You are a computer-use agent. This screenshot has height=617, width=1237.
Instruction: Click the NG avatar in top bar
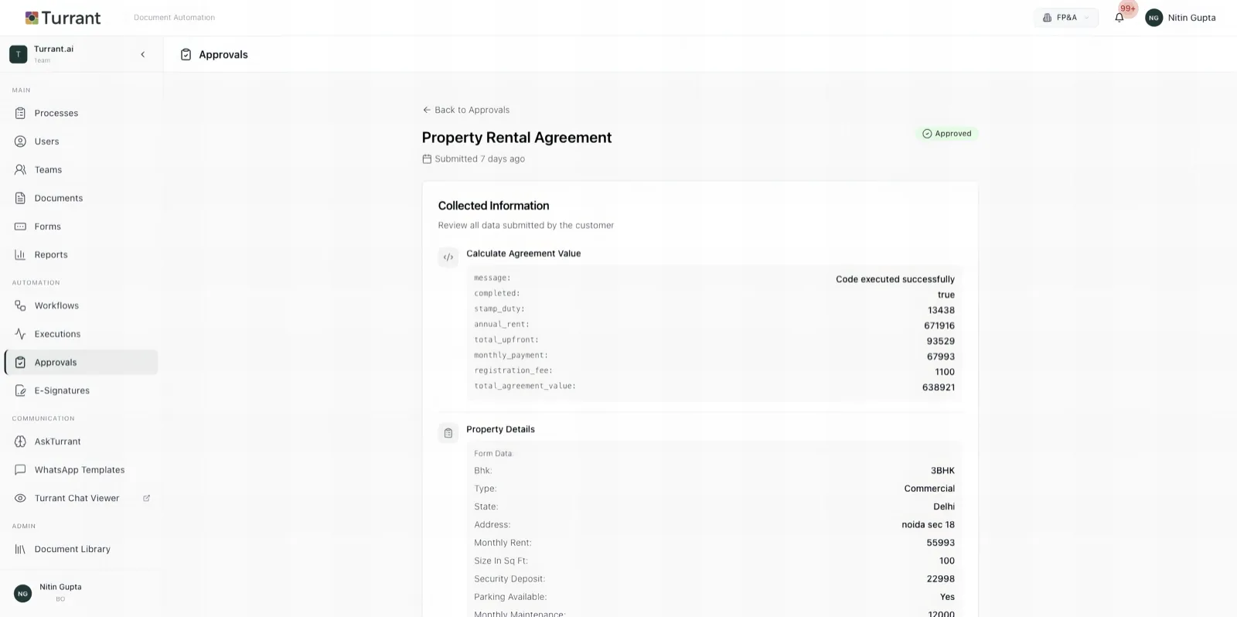coord(1154,18)
